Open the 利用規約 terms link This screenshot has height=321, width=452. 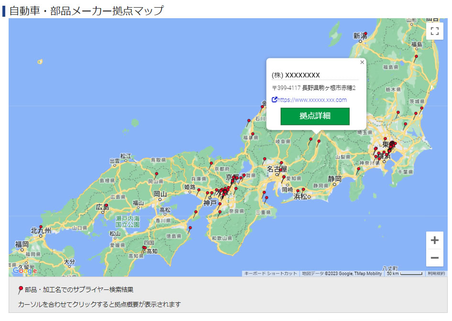pos(436,274)
